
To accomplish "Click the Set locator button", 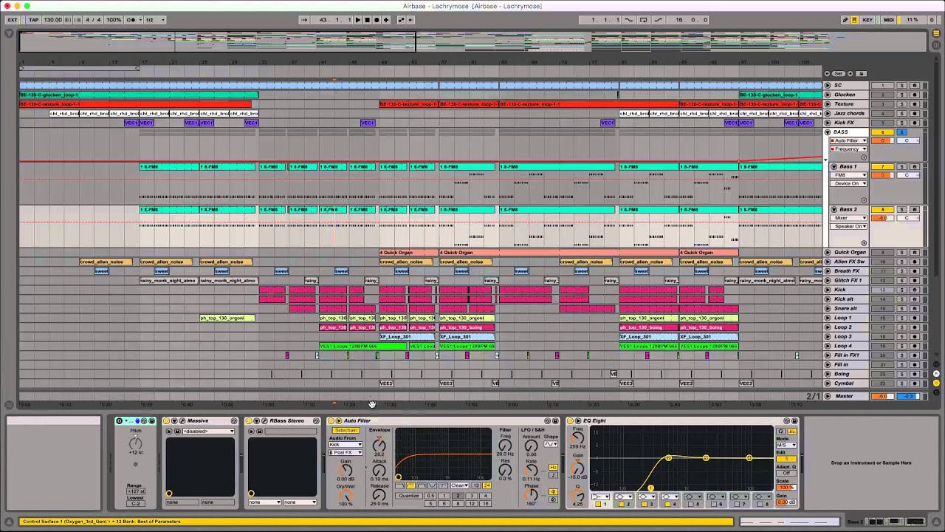I will pyautogui.click(x=838, y=74).
